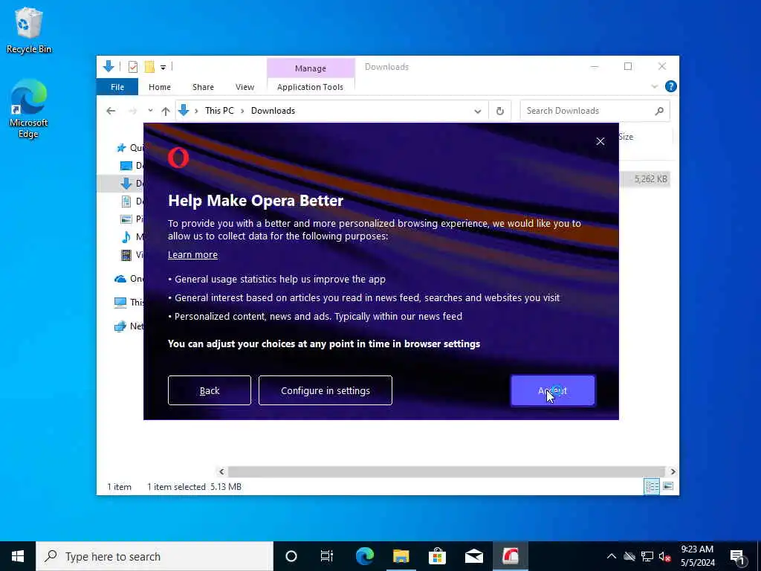Switch to details view layout
This screenshot has height=571, width=761.
651,486
